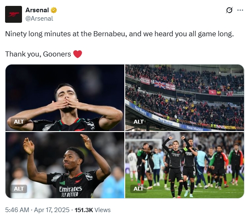Click the 5:46 AM Apr 17, 2025 timestamp

[37, 210]
